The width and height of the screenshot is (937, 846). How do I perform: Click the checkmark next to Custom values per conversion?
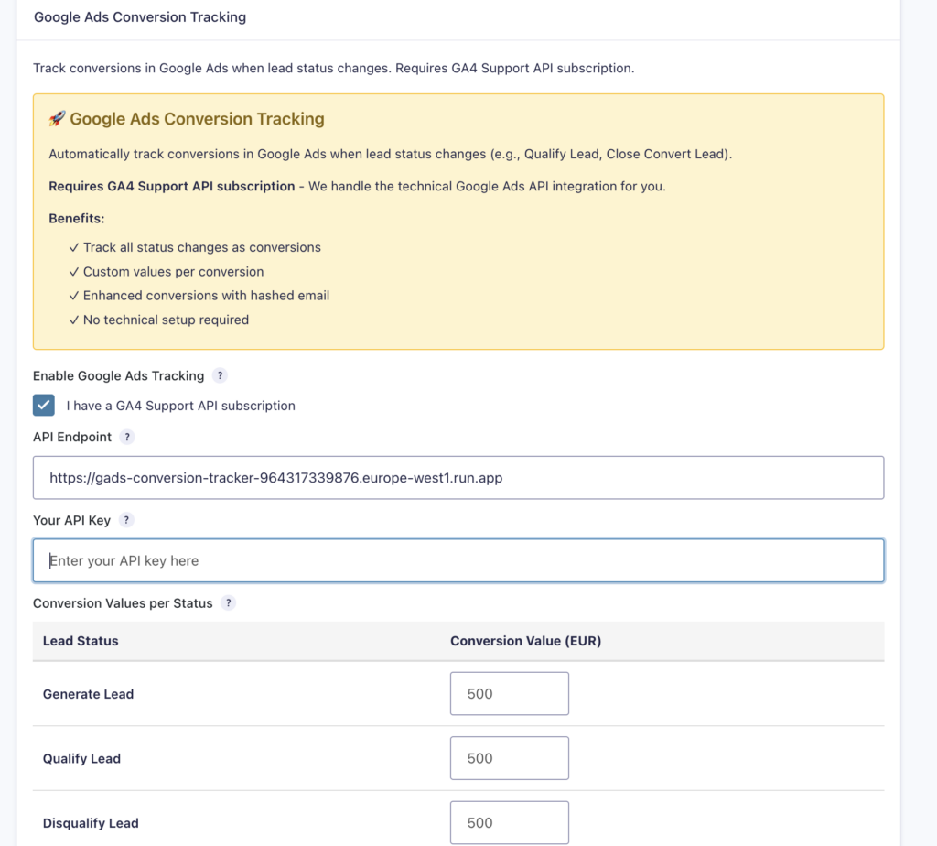click(73, 271)
